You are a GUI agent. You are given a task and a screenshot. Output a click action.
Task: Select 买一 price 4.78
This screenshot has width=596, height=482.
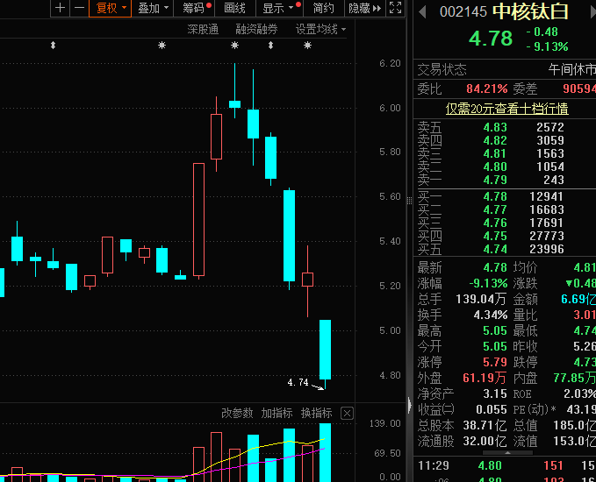[495, 196]
